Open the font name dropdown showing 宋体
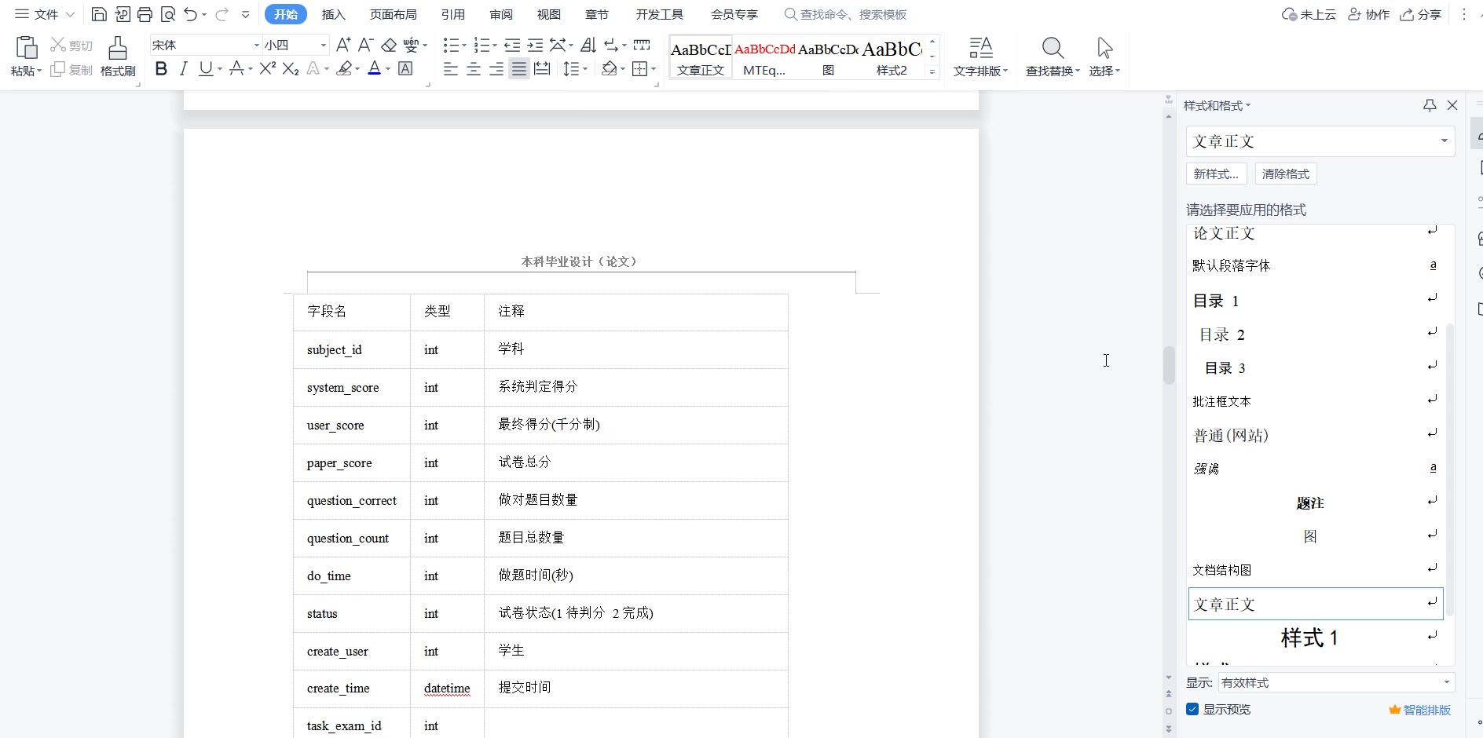The image size is (1483, 738). coord(256,46)
